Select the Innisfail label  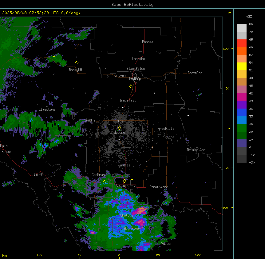coord(128,100)
